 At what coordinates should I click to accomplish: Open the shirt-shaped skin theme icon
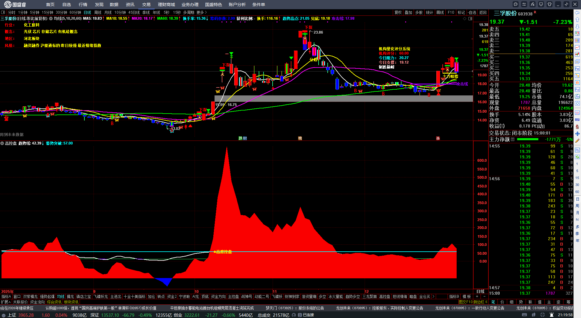click(550, 4)
